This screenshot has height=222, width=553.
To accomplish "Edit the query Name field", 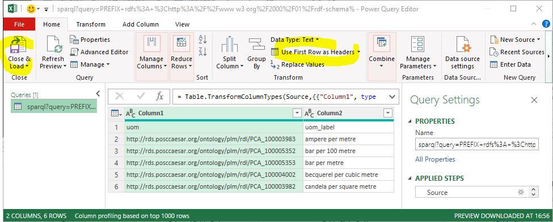I will tap(477, 145).
